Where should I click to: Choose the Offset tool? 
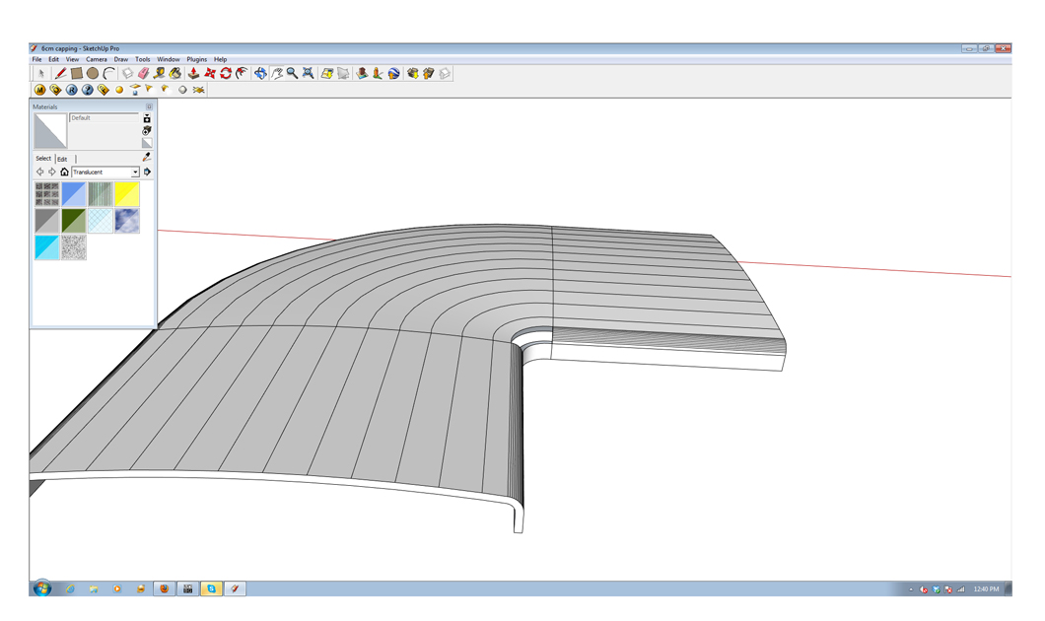point(242,73)
